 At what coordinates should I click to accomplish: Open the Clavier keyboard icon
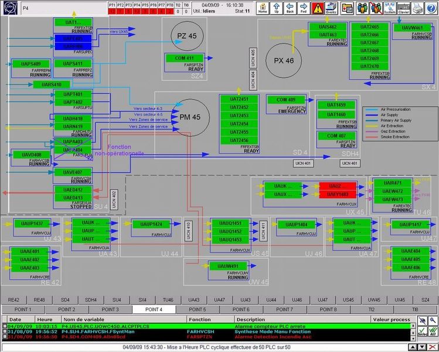point(403,8)
